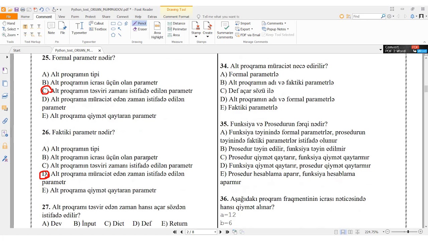This screenshot has width=428, height=241.
Task: Select the Line drawing tool
Action: click(x=119, y=35)
